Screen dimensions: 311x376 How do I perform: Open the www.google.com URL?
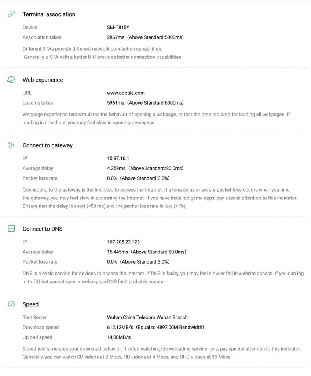click(126, 93)
